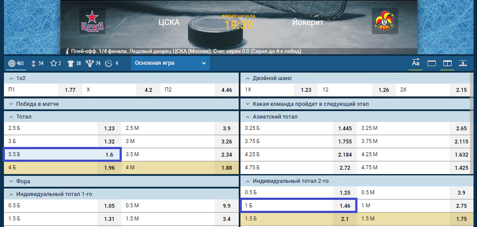Click the ЦСКА team logo
Image resolution: width=477 pixels, height=227 pixels.
[x=92, y=21]
